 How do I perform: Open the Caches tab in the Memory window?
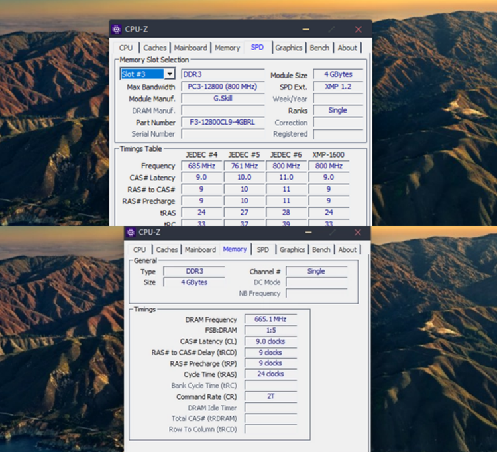pos(167,250)
